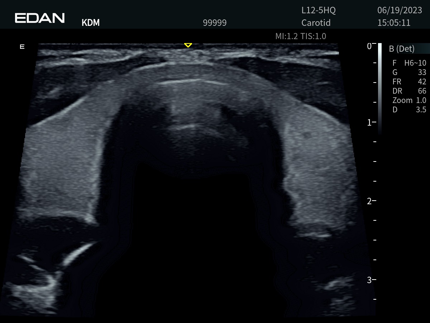This screenshot has width=430, height=323.
Task: Click the date 06/19/2023
Action: pos(394,11)
